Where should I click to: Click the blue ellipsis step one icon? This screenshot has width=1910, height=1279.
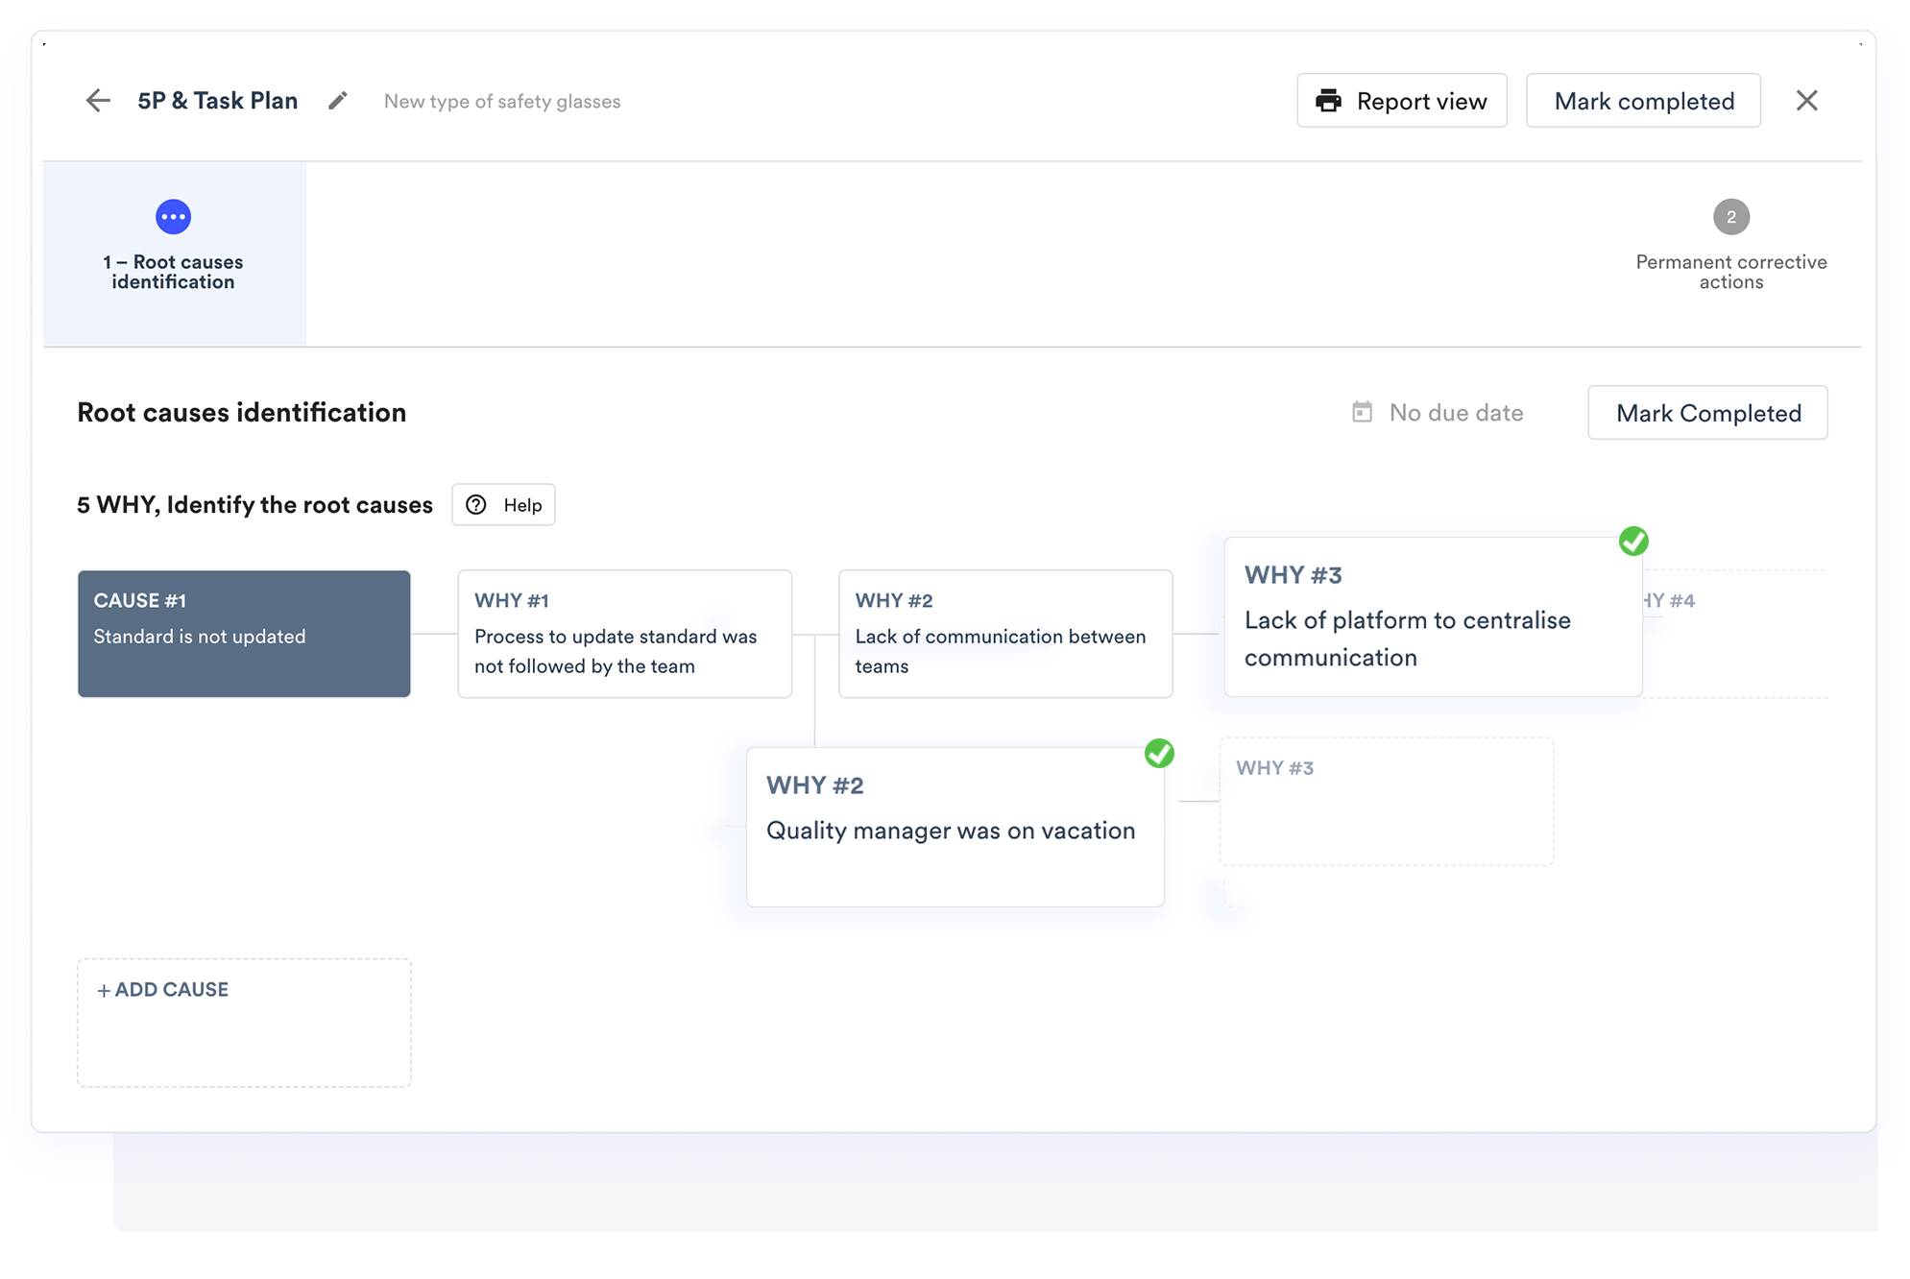[173, 217]
